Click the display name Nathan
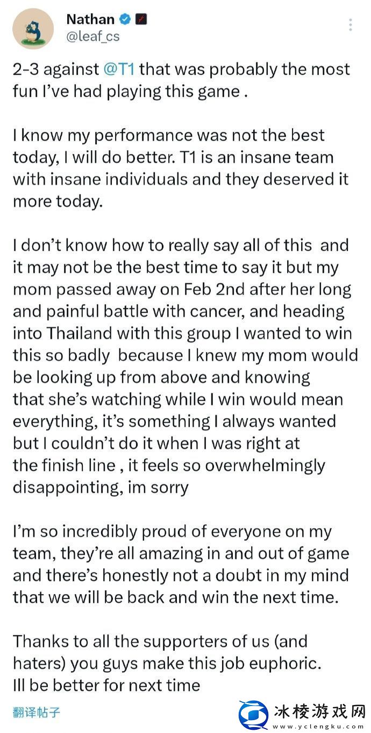371x733 pixels. tap(90, 19)
